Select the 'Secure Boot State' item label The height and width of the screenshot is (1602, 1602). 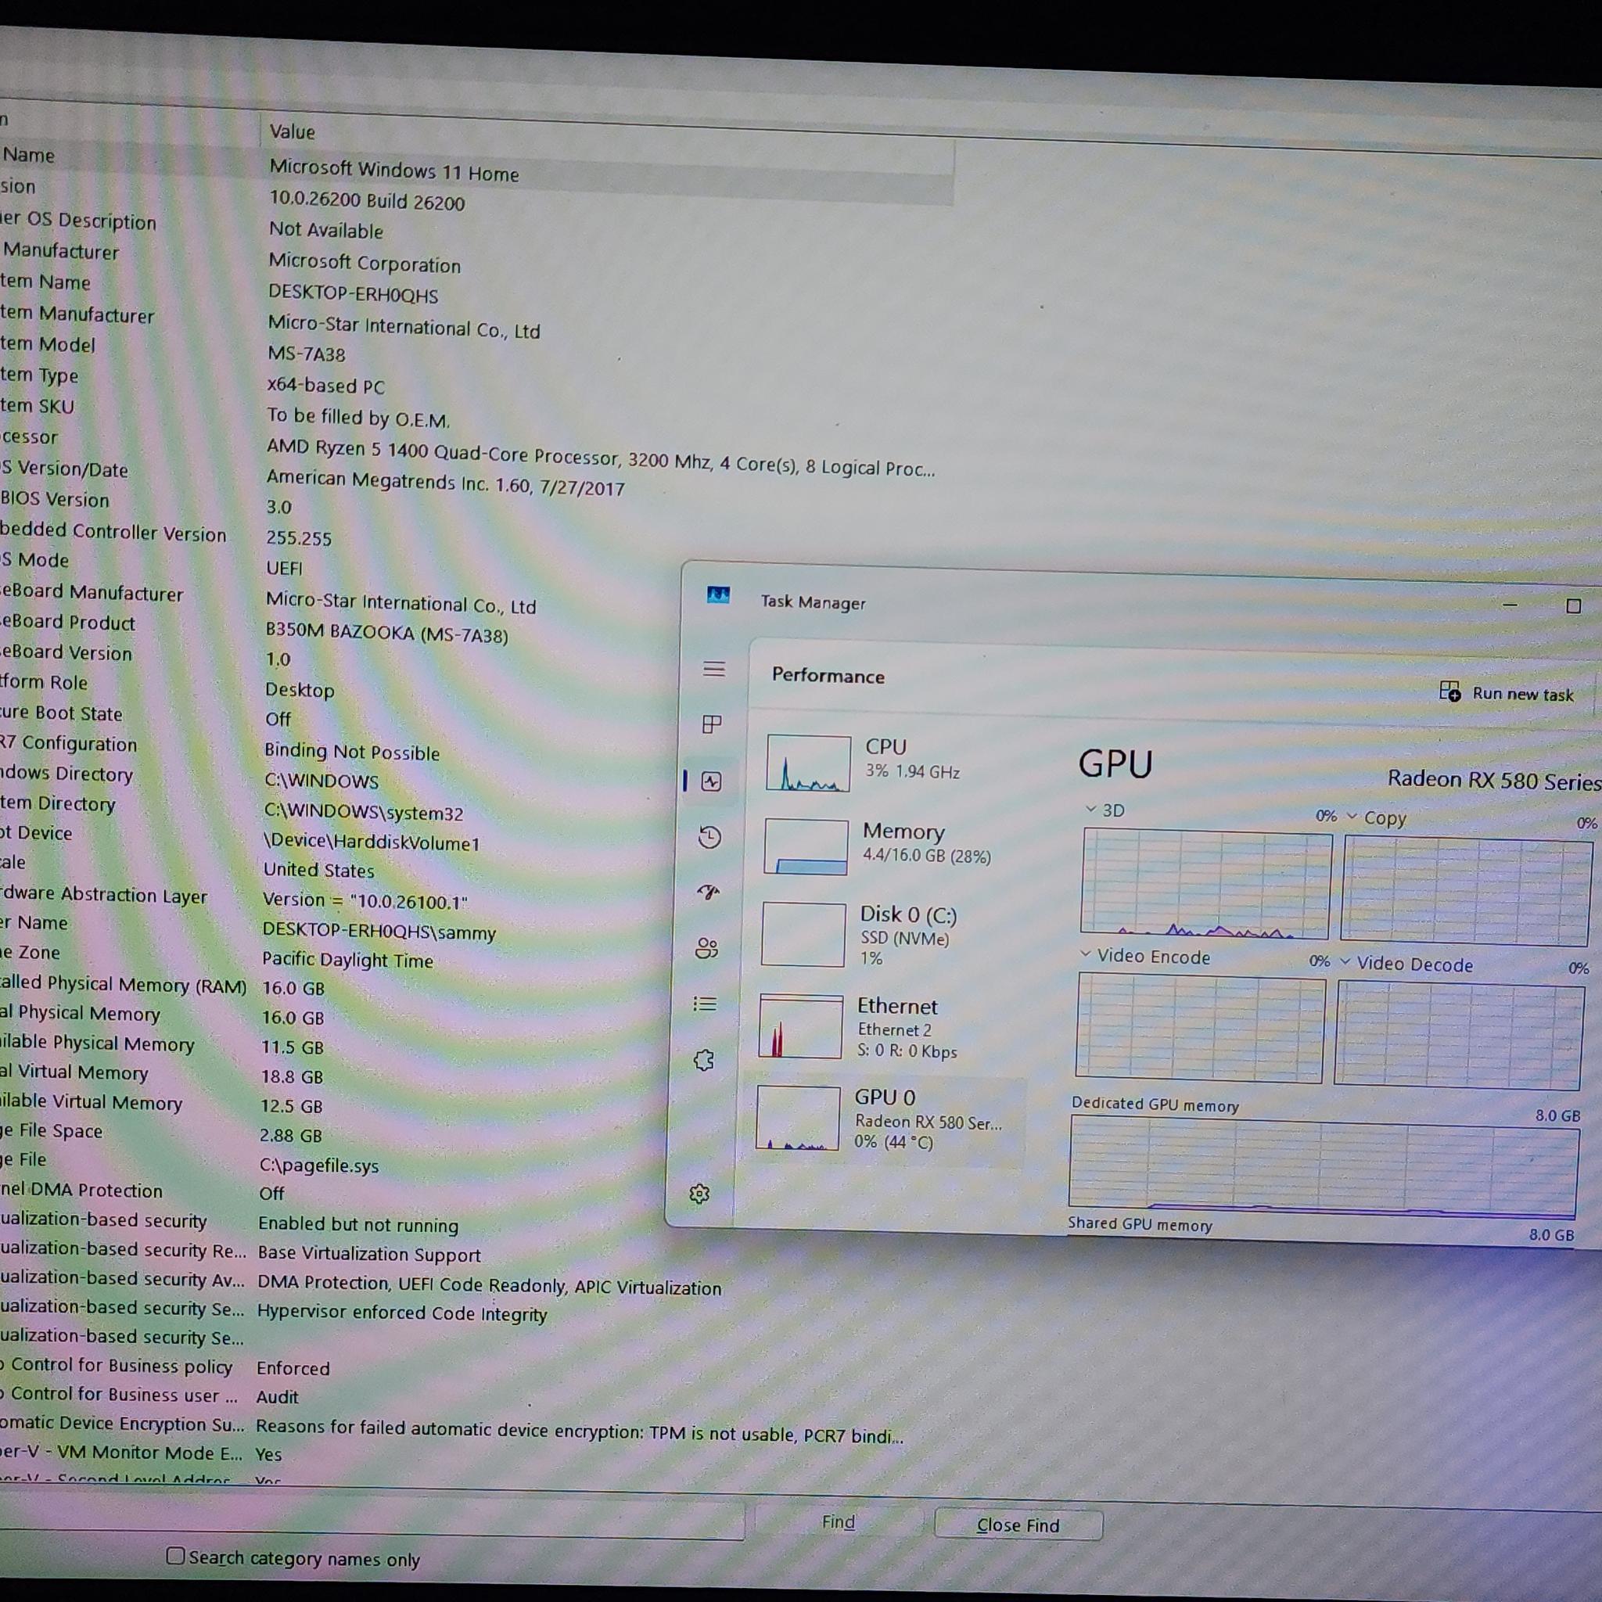tap(61, 713)
